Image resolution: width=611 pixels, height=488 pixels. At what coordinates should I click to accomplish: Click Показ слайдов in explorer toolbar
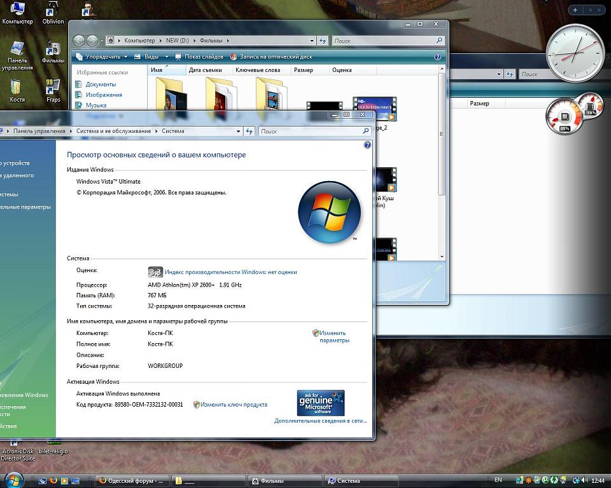pos(199,57)
